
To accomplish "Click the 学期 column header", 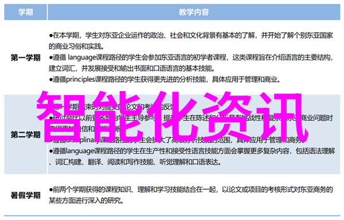I will 25,12.
